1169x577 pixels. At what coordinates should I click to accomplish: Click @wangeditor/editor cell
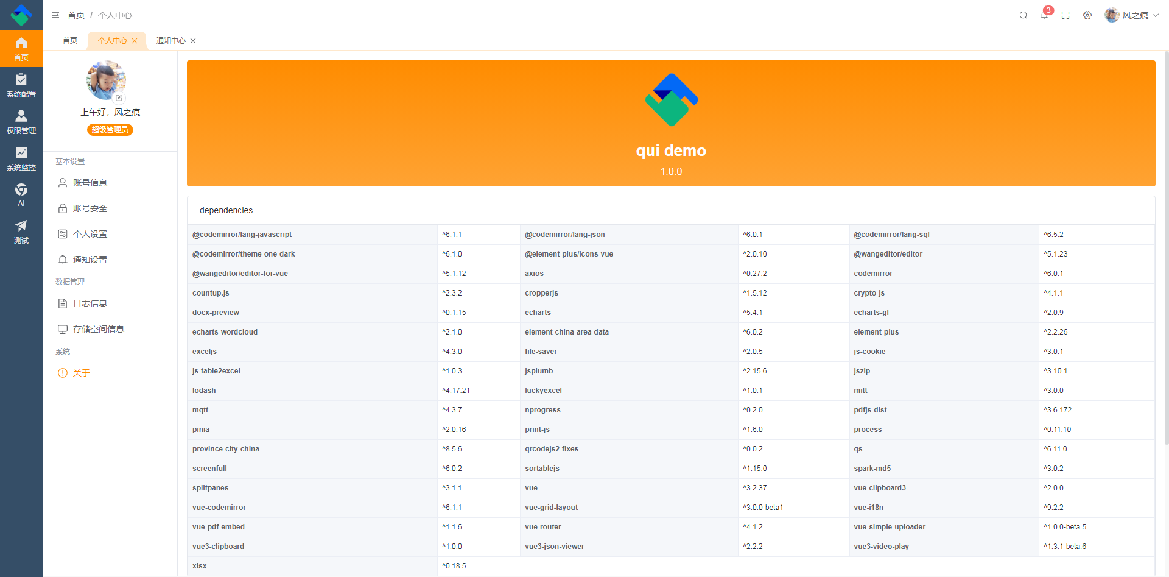click(944, 254)
